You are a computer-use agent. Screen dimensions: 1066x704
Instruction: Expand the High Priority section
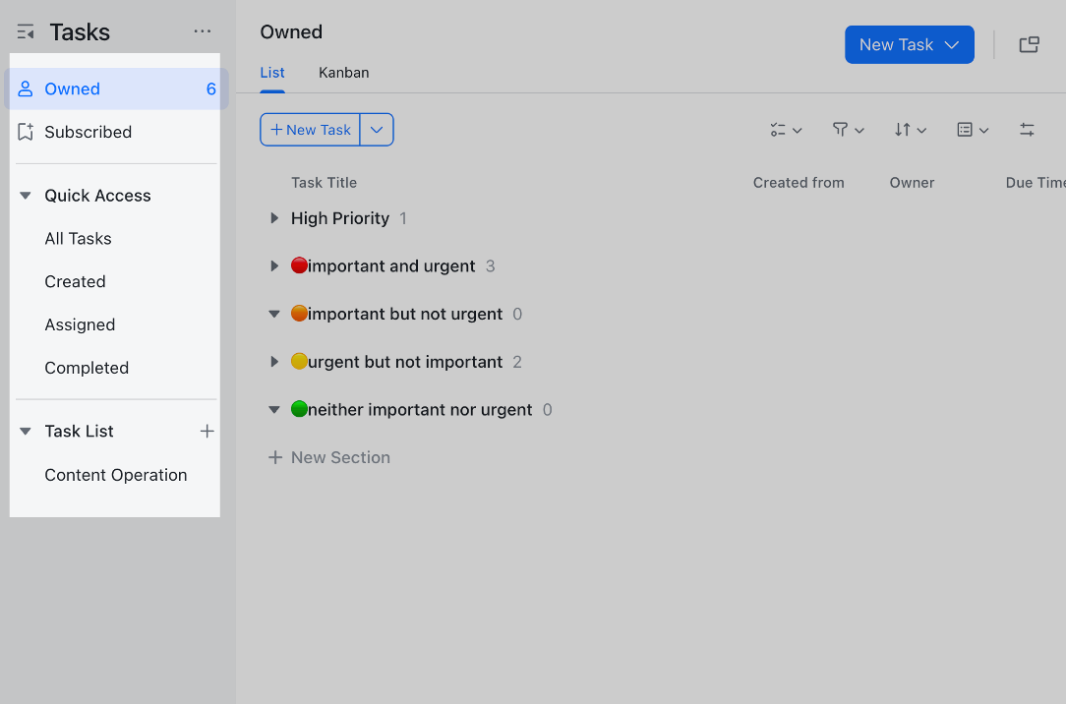pos(273,218)
